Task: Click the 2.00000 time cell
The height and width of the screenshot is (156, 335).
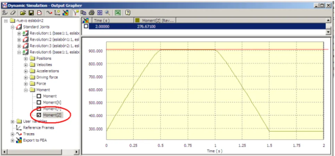Action: (102, 26)
